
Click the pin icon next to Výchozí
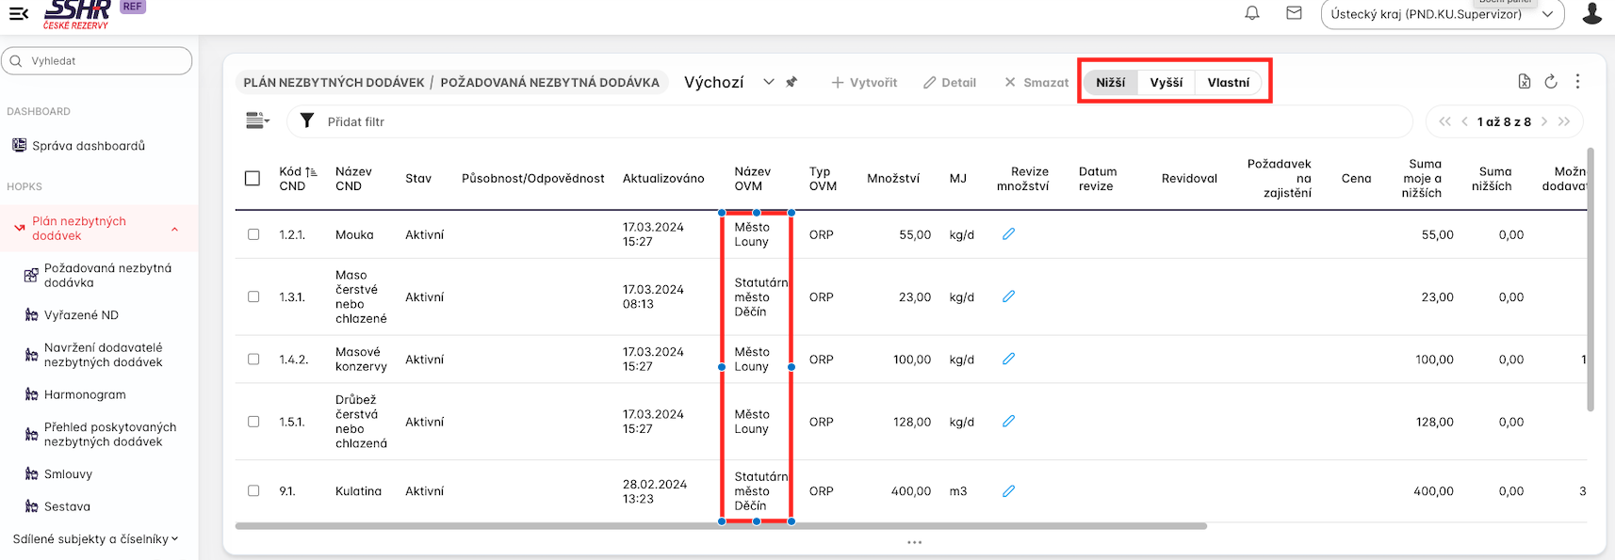point(791,82)
